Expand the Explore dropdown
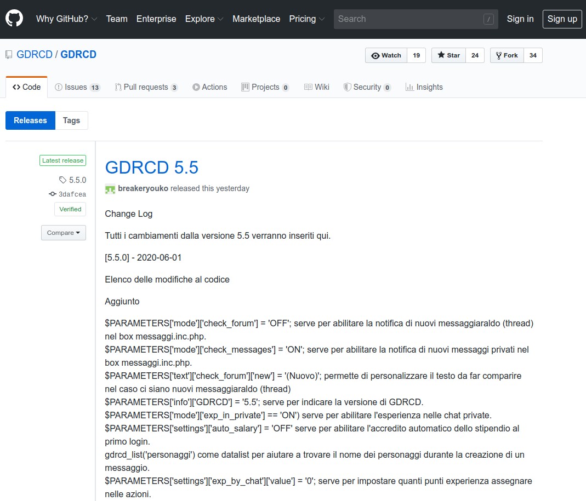586x501 pixels. tap(204, 19)
